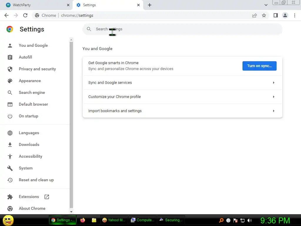Click the power icon for On startup
The image size is (301, 226).
(10, 116)
